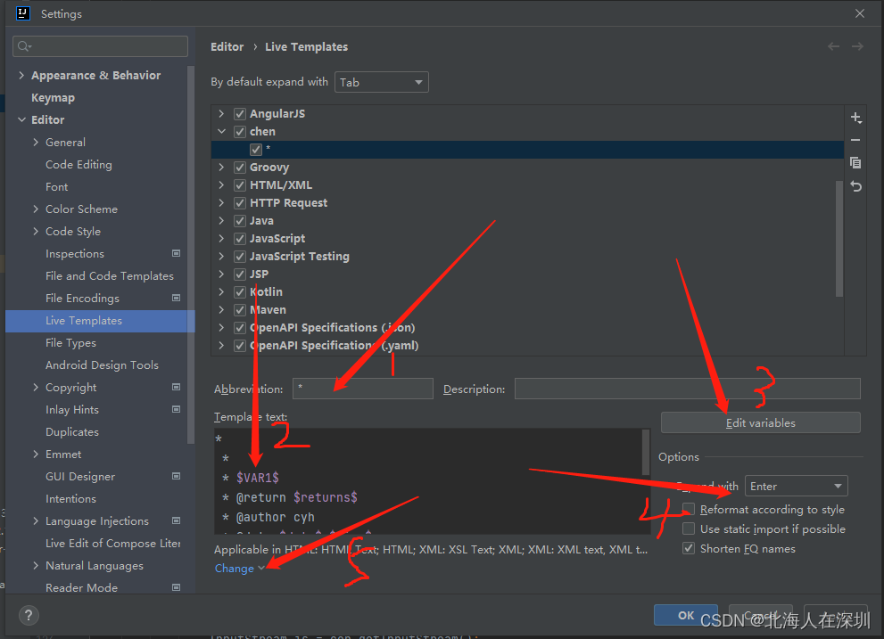This screenshot has height=639, width=884.
Task: Click the Edit variables button
Action: pos(759,422)
